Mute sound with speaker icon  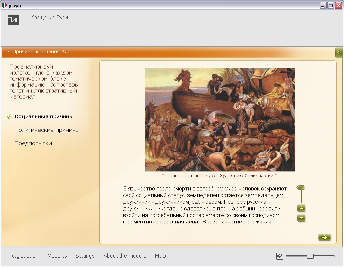click(x=280, y=256)
